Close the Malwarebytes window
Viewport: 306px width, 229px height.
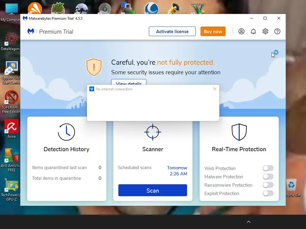coord(279,18)
